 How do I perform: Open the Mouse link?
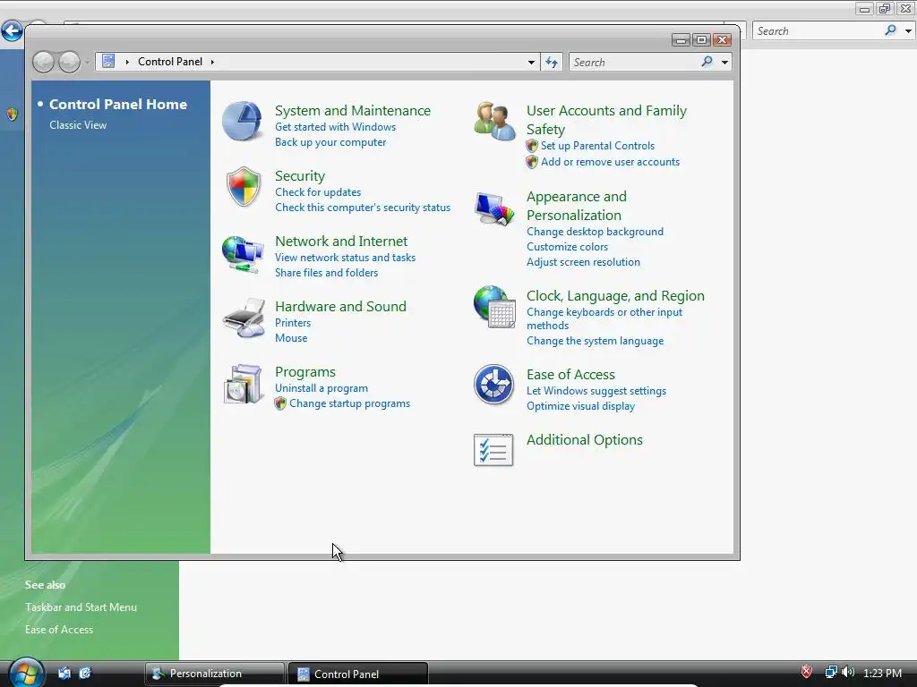point(291,338)
